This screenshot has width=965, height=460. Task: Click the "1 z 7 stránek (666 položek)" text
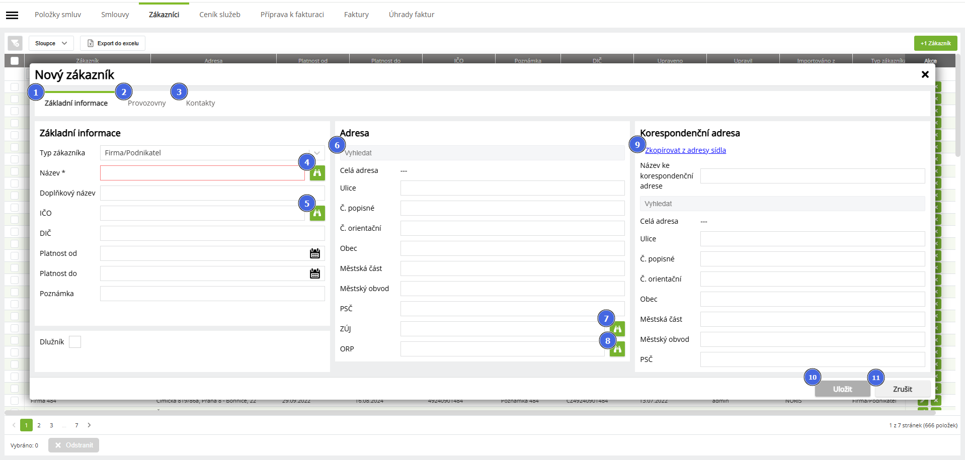click(923, 425)
